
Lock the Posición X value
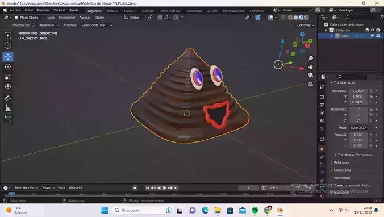(x=372, y=91)
